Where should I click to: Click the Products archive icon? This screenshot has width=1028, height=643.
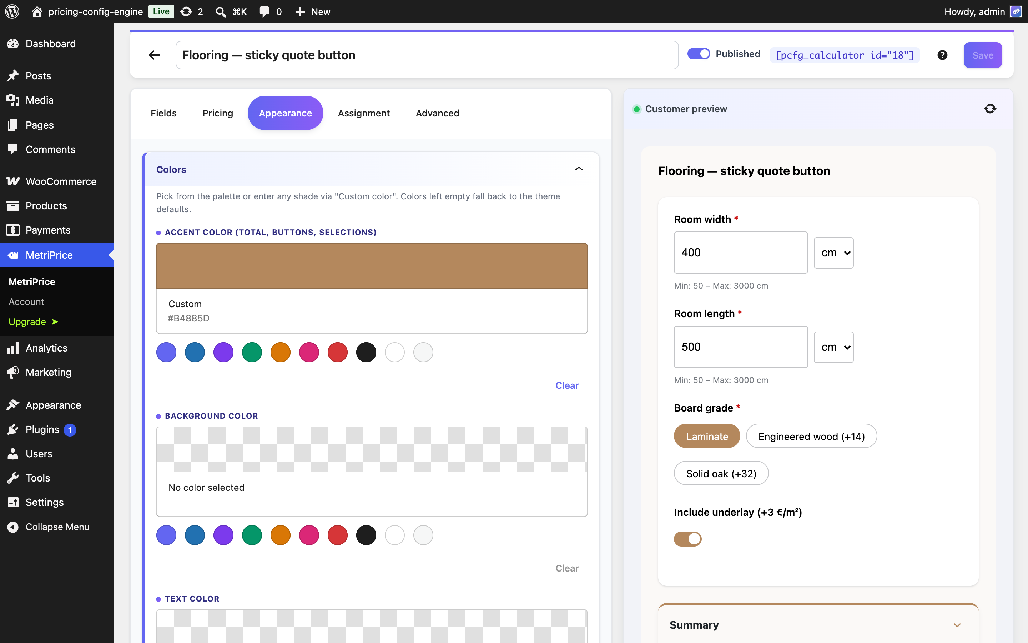tap(13, 206)
